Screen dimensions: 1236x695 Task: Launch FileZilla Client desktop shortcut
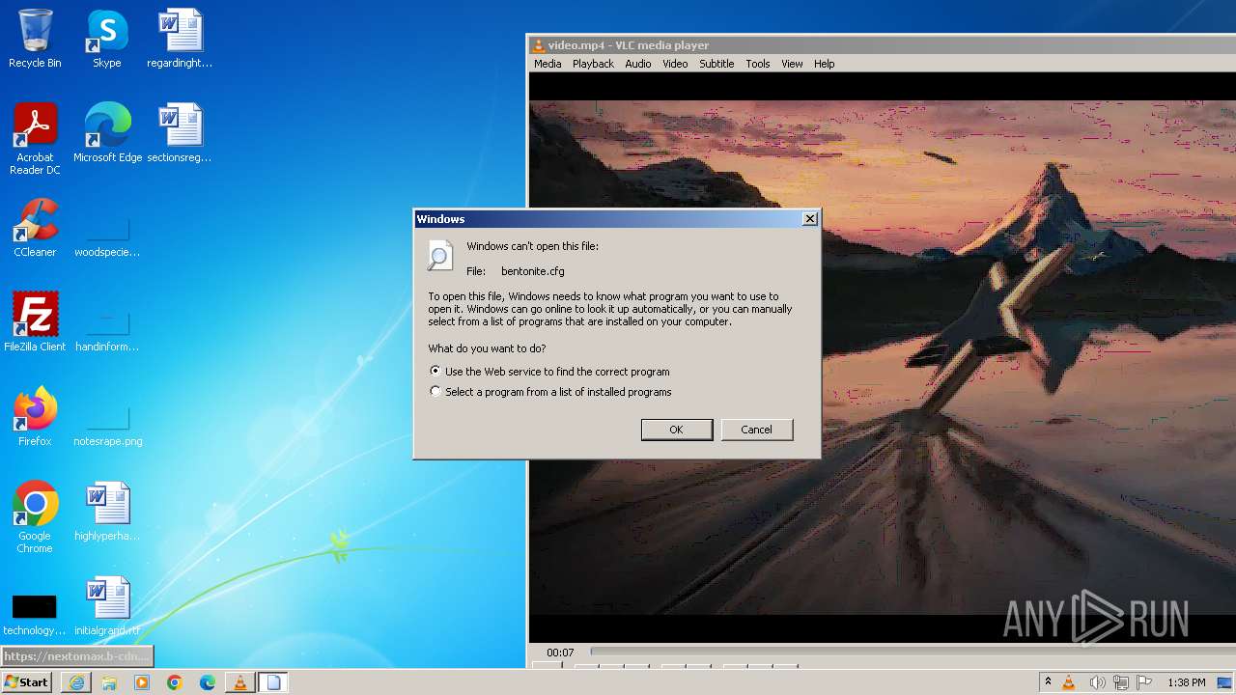pos(35,322)
